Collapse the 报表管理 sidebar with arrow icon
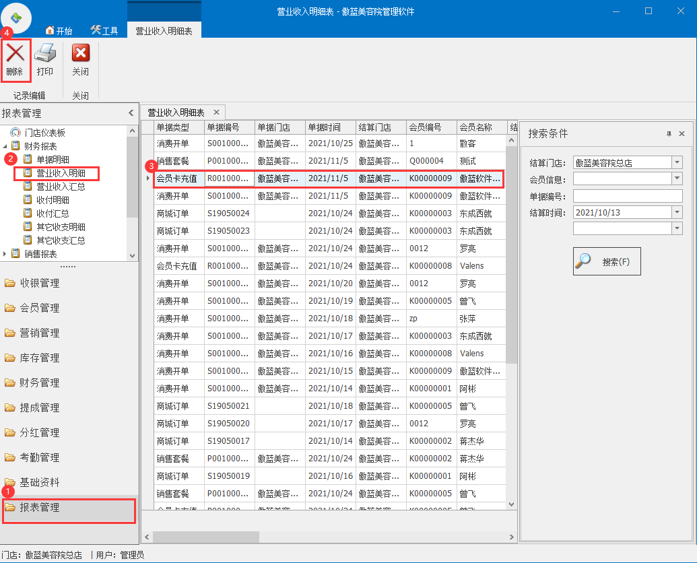This screenshot has height=563, width=697. tap(131, 113)
